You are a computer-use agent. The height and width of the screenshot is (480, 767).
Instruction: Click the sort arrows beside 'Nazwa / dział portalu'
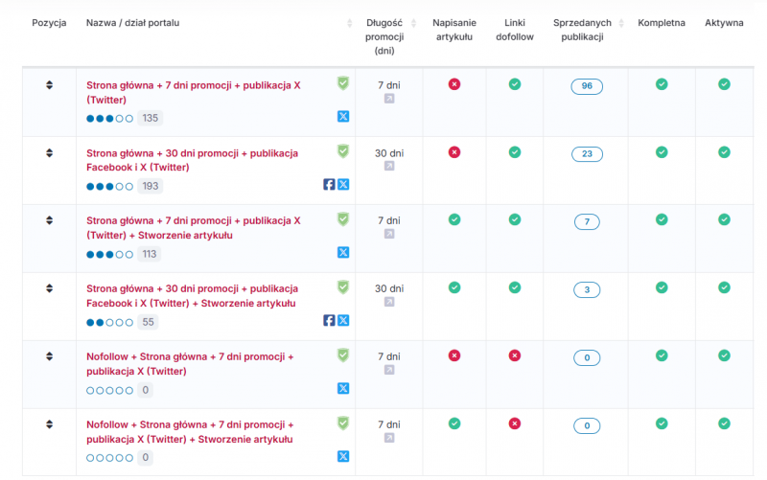[x=349, y=23]
